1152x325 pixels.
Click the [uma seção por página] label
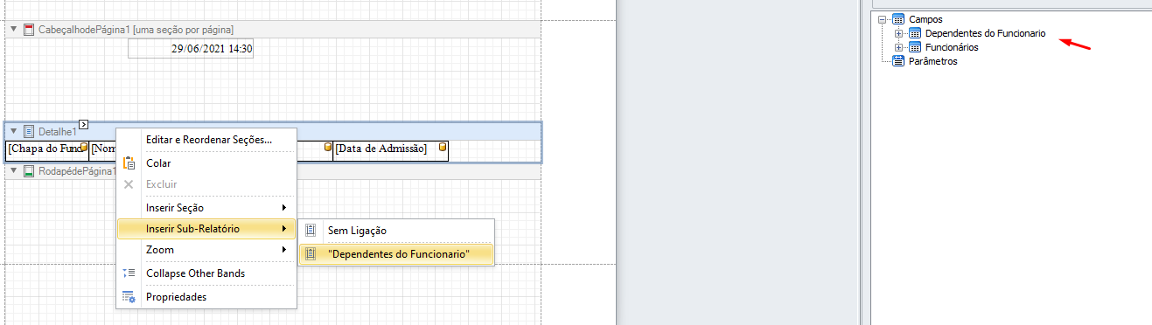184,30
